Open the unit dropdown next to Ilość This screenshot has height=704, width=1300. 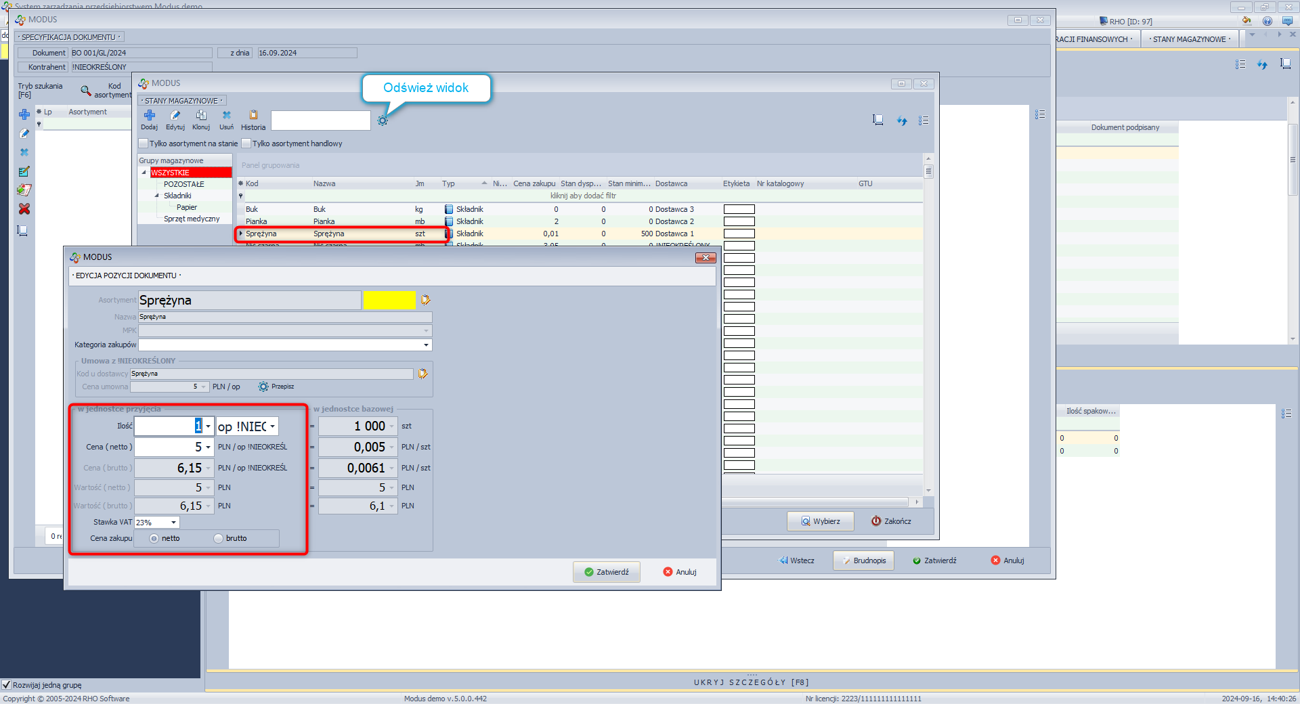coord(272,426)
